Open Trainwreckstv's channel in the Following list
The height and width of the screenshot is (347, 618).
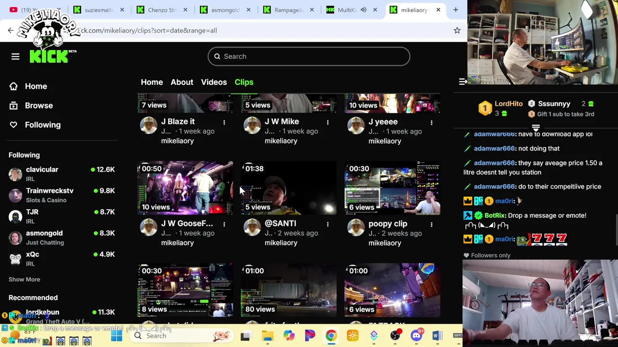[62, 195]
